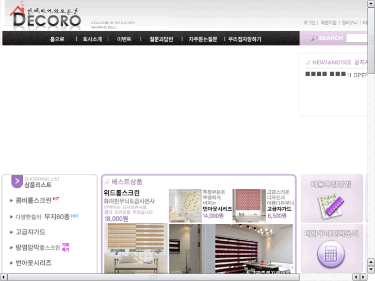The height and width of the screenshot is (281, 375).
Task: Open the 대량구매견적문의 banner
Action: point(332,248)
